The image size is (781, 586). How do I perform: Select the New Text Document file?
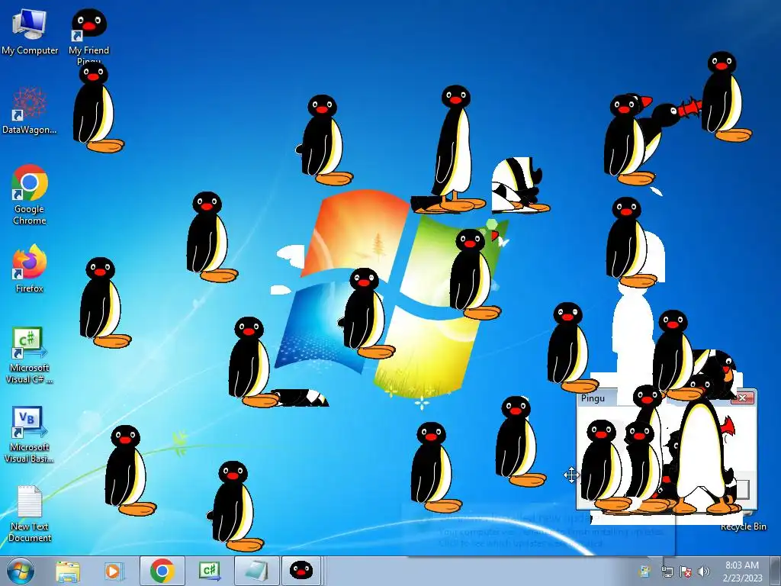click(30, 514)
